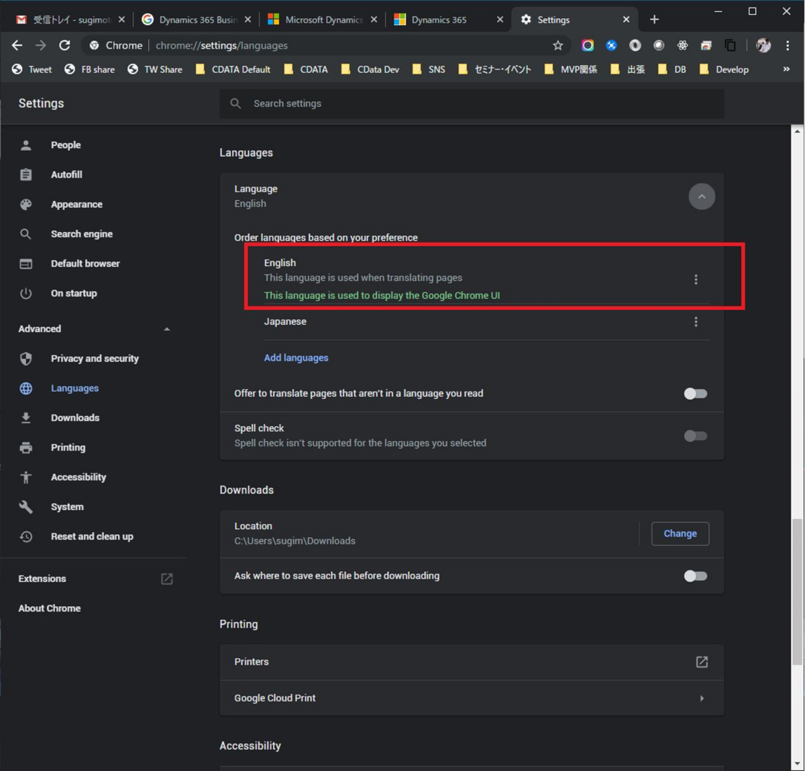
Task: Close the Gmail tab
Action: click(x=121, y=19)
